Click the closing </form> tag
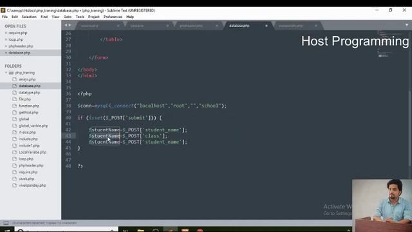412x232 pixels. click(x=98, y=57)
